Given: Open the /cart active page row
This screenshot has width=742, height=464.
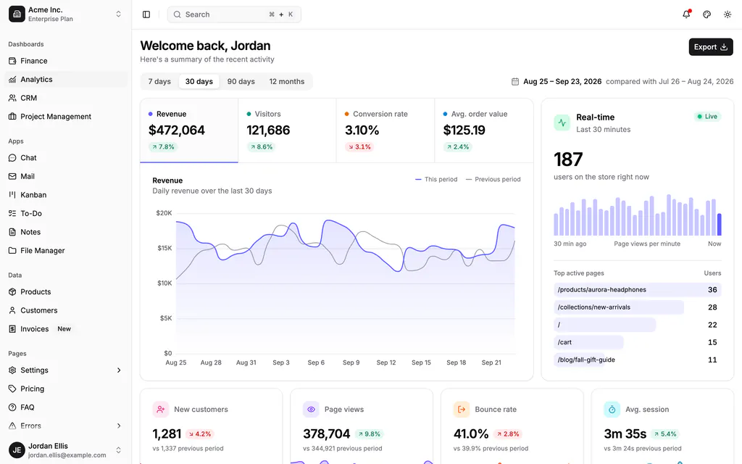Looking at the screenshot, I should [x=638, y=342].
